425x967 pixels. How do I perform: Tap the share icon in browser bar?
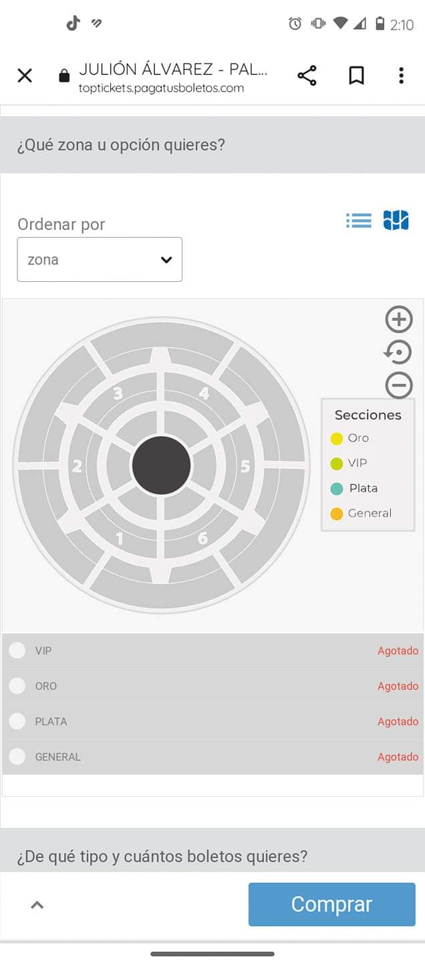[307, 75]
